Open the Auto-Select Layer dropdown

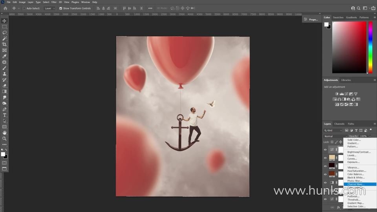pos(49,8)
